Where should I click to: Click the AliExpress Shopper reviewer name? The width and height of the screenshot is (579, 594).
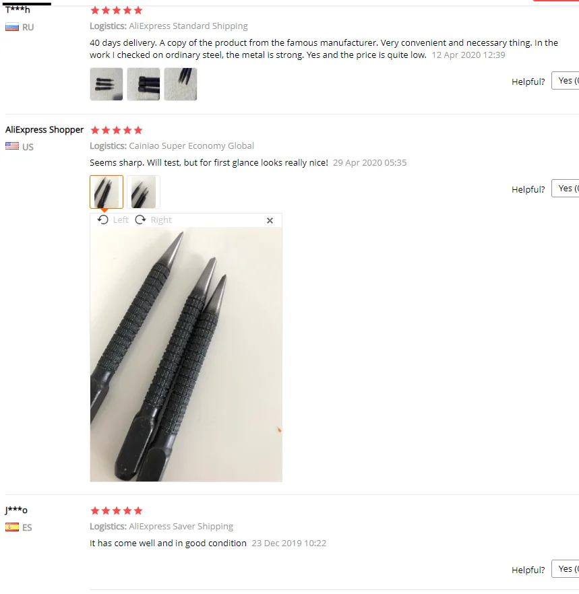pyautogui.click(x=44, y=129)
